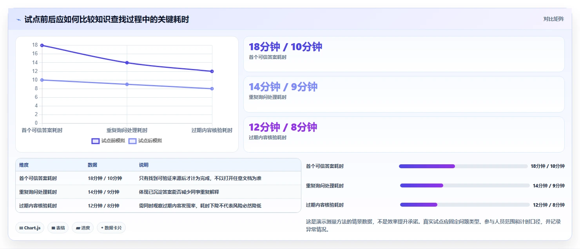Click the 重复询问处理耗时 progress bar
The width and height of the screenshot is (580, 249).
point(465,185)
